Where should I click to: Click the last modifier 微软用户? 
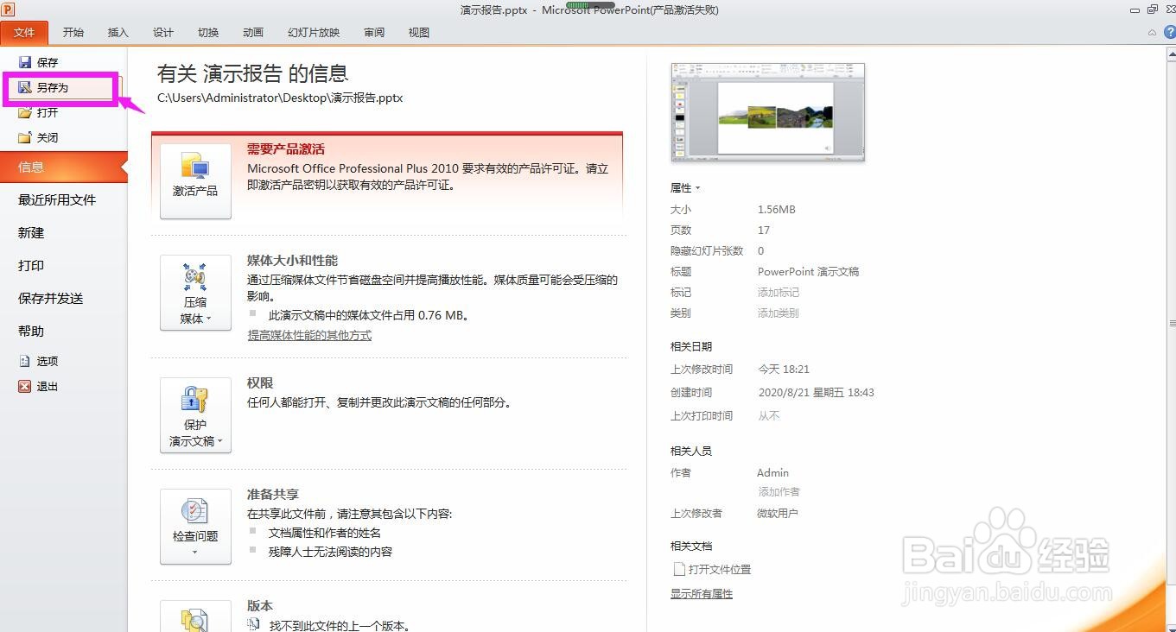point(778,513)
